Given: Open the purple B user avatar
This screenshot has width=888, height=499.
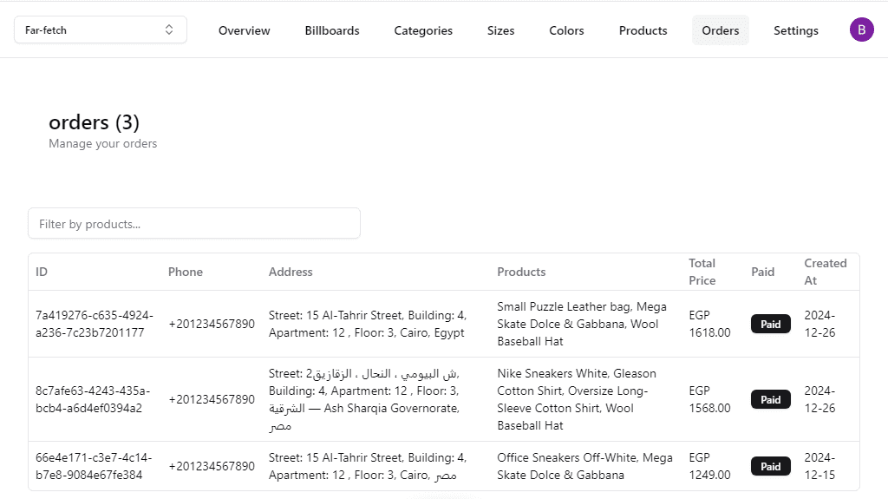Looking at the screenshot, I should (861, 30).
